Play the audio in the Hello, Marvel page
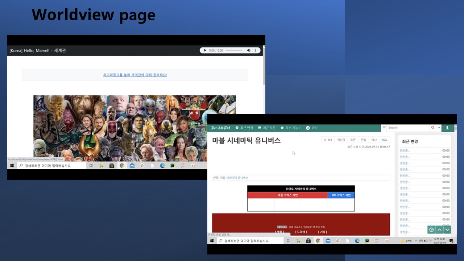Screen dimensions: 464x261 [x=205, y=50]
